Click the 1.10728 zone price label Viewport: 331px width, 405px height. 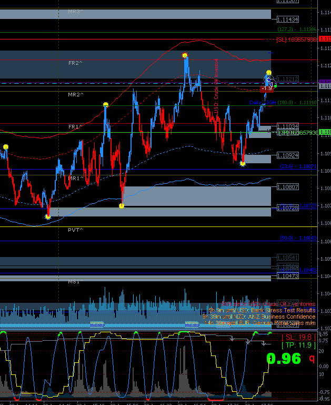pyautogui.click(x=288, y=208)
